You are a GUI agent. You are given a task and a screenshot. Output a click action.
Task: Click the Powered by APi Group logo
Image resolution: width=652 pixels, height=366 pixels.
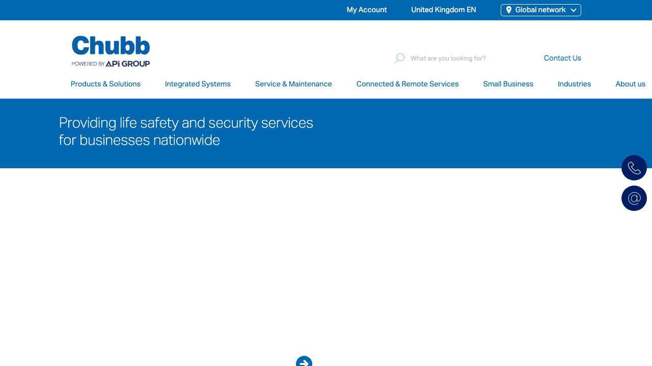(x=111, y=64)
